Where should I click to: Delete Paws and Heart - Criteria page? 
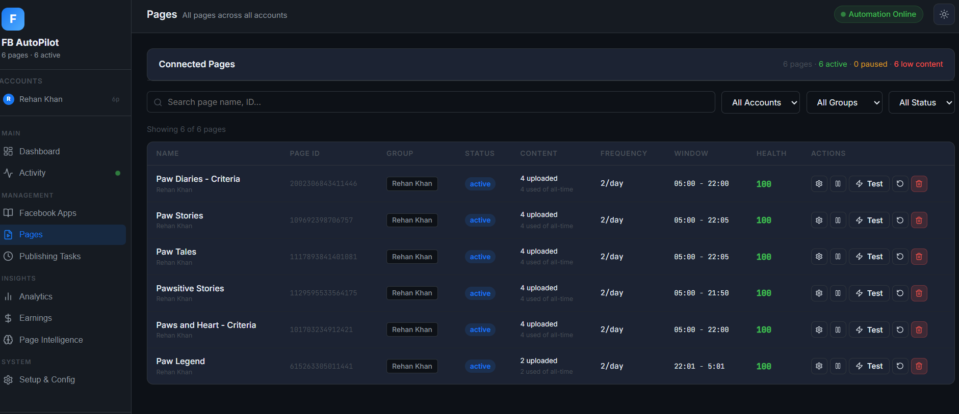(x=919, y=329)
